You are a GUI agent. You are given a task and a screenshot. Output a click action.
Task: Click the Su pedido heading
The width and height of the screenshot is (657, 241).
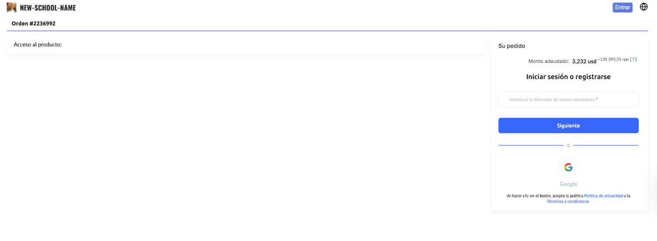512,46
